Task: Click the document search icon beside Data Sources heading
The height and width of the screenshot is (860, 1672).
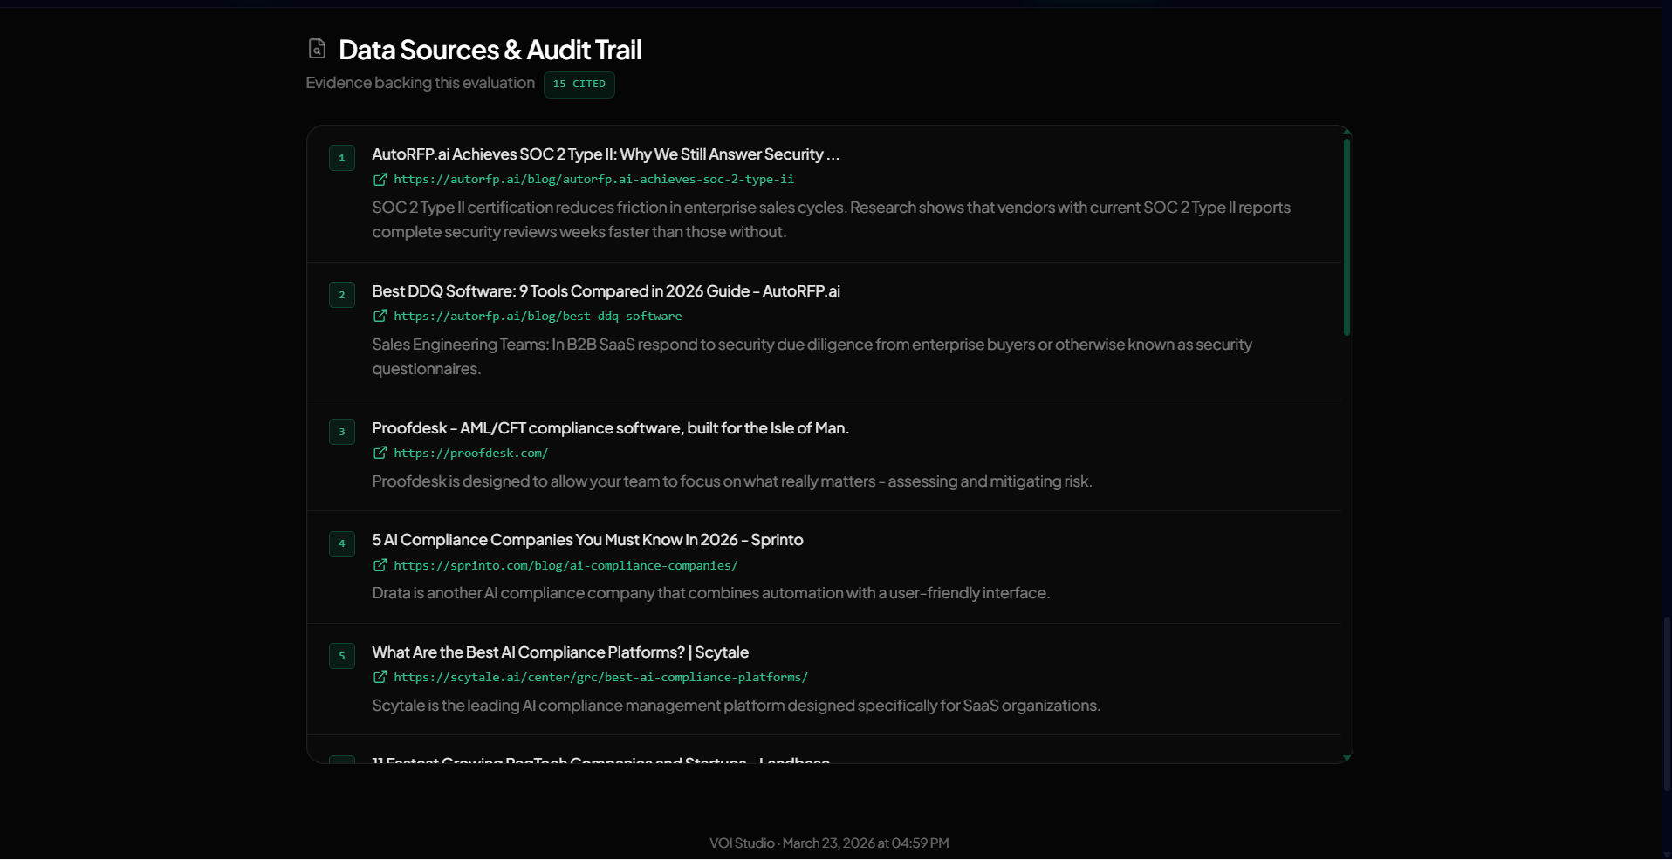Action: [317, 49]
